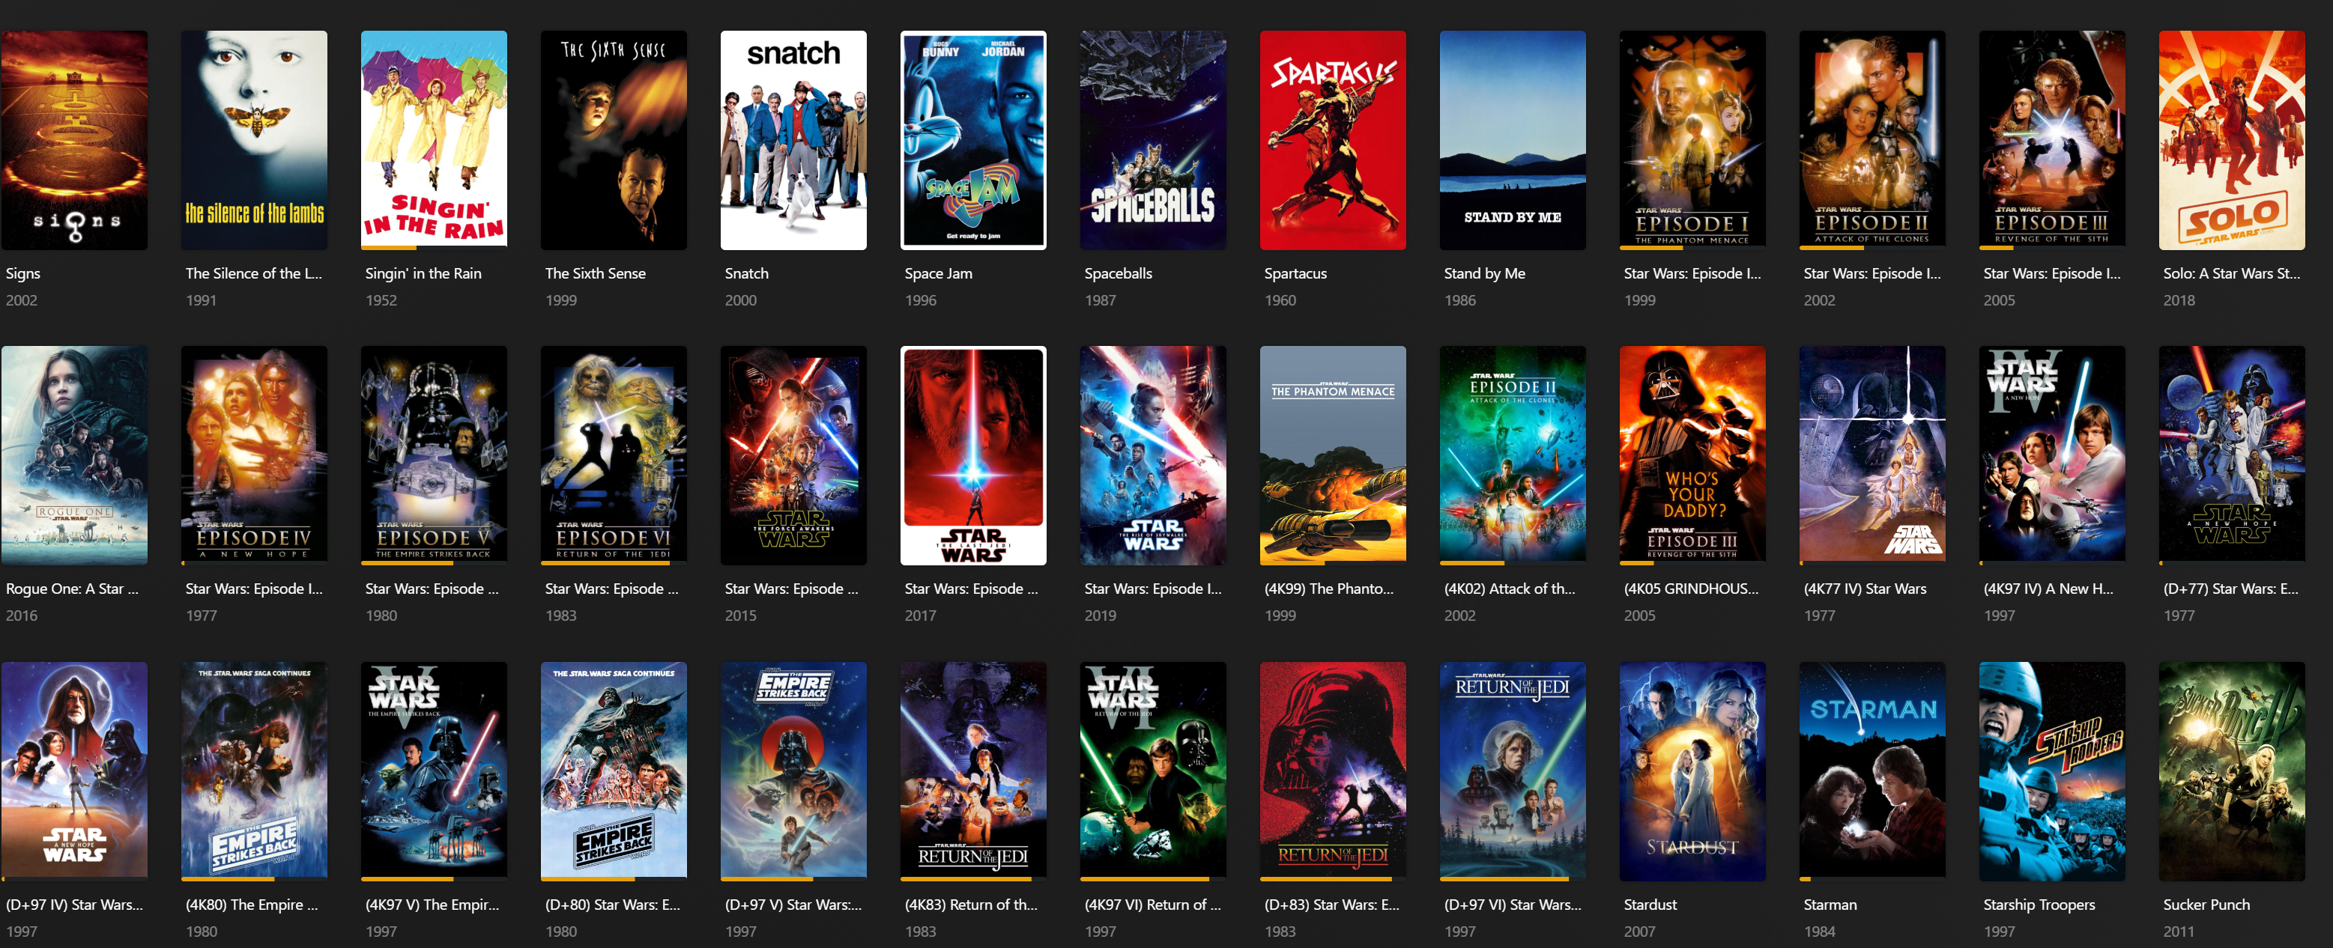Open the (D+97 VI) Star Wars poster
This screenshot has height=948, width=2333.
[x=1513, y=771]
